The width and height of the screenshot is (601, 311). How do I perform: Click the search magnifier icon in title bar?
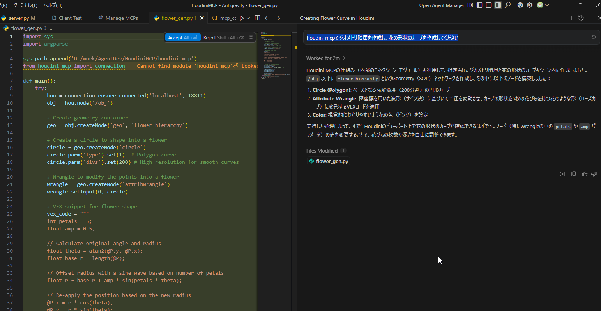tap(507, 5)
